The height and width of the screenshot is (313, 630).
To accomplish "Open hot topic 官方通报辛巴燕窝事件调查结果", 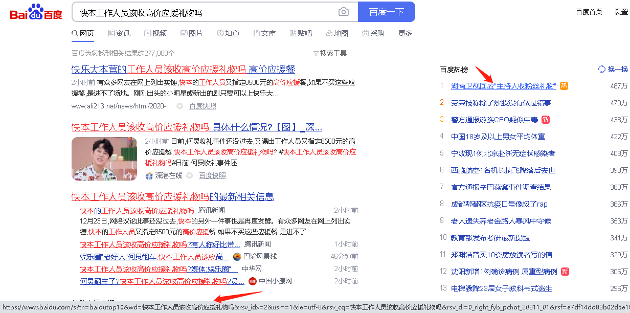I will point(501,187).
